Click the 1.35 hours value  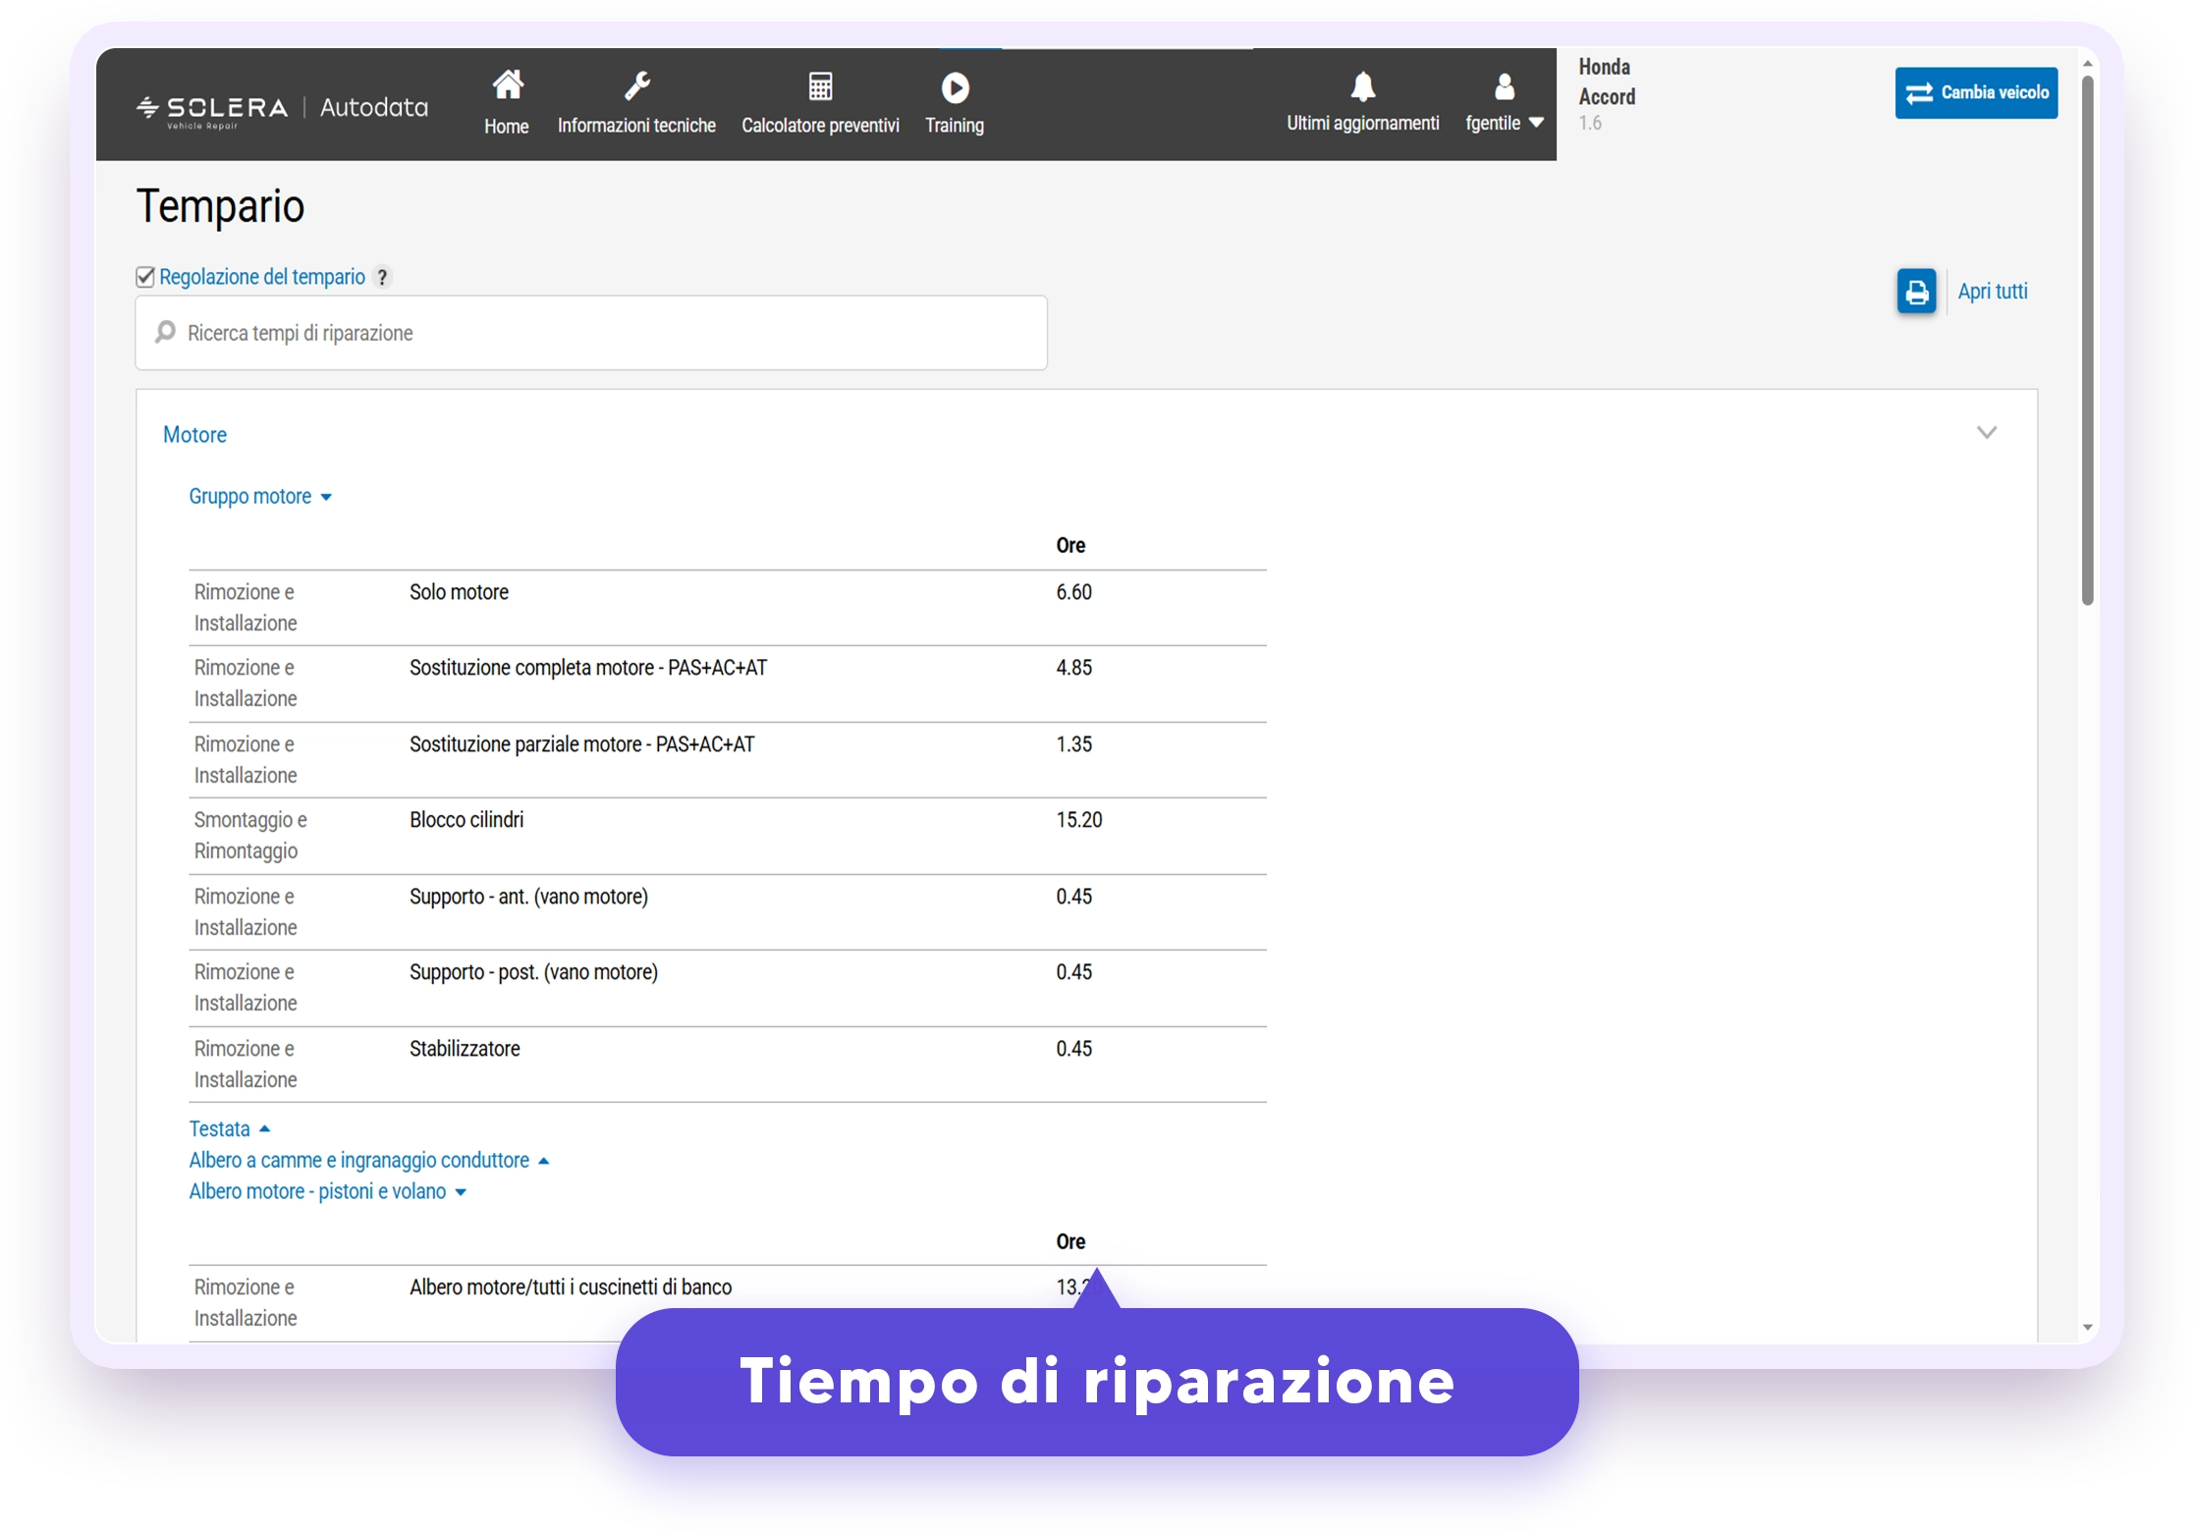pos(1073,744)
